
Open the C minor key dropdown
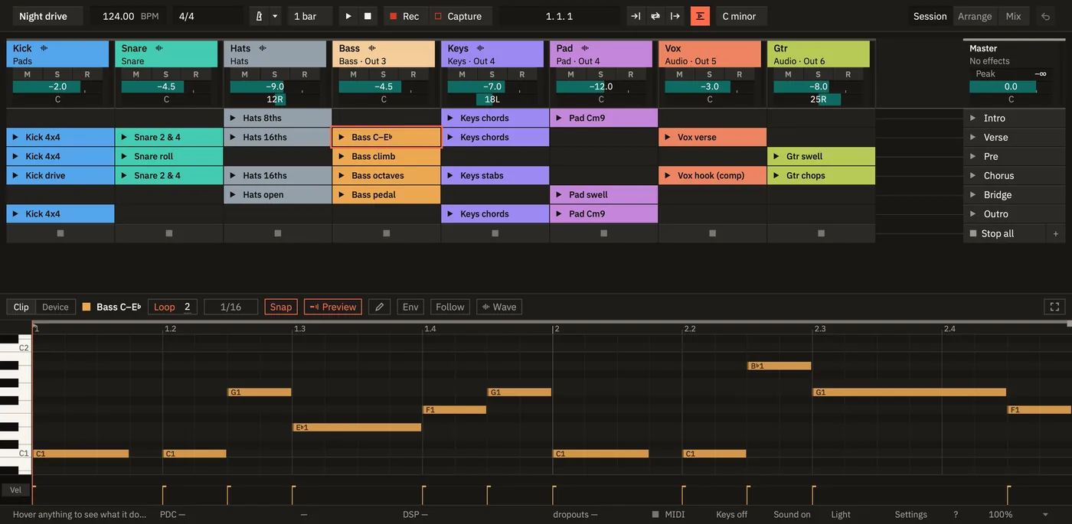tap(741, 16)
